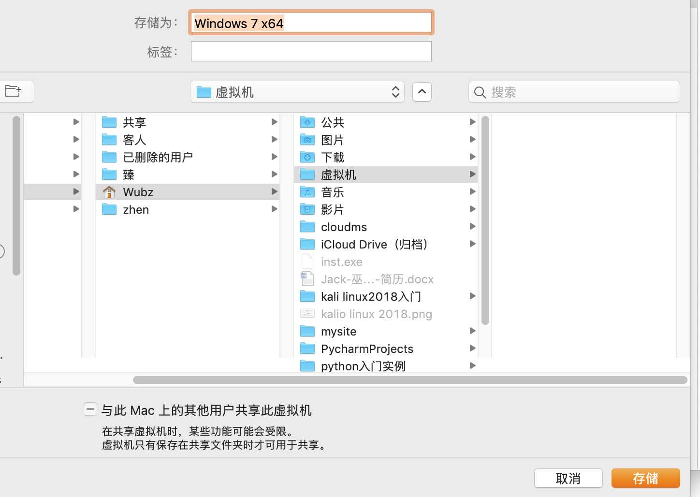Viewport: 700px width, 497px height.
Task: Select the python入门实例 name
Action: [363, 366]
